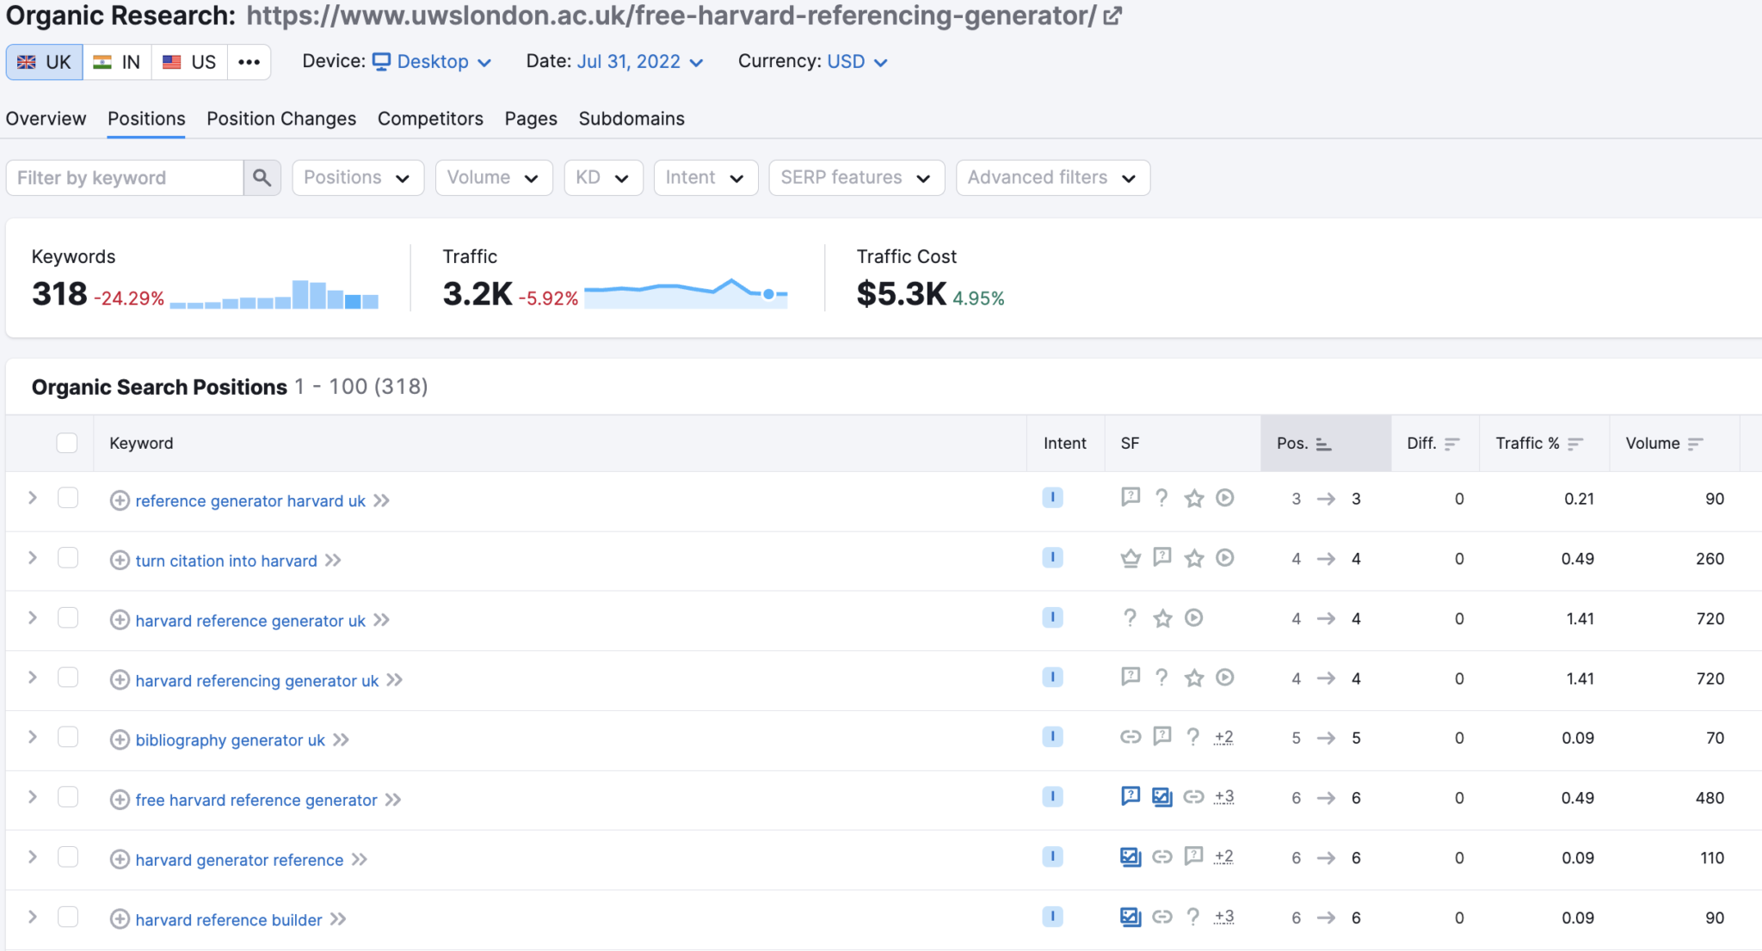The image size is (1762, 951).
Task: Click the Traffic trend line chart
Action: (686, 292)
